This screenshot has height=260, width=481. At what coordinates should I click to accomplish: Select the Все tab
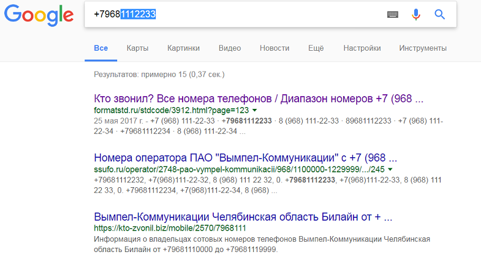(x=100, y=48)
